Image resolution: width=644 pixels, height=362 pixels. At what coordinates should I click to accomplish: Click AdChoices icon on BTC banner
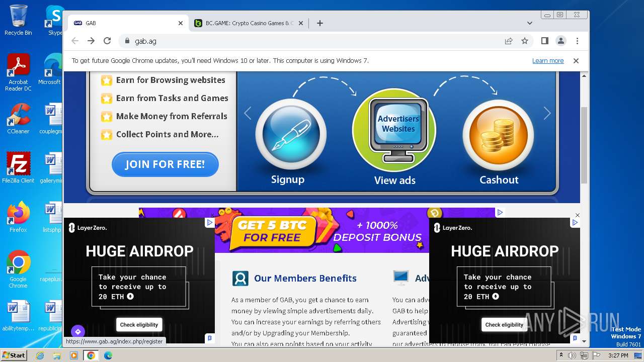point(500,212)
